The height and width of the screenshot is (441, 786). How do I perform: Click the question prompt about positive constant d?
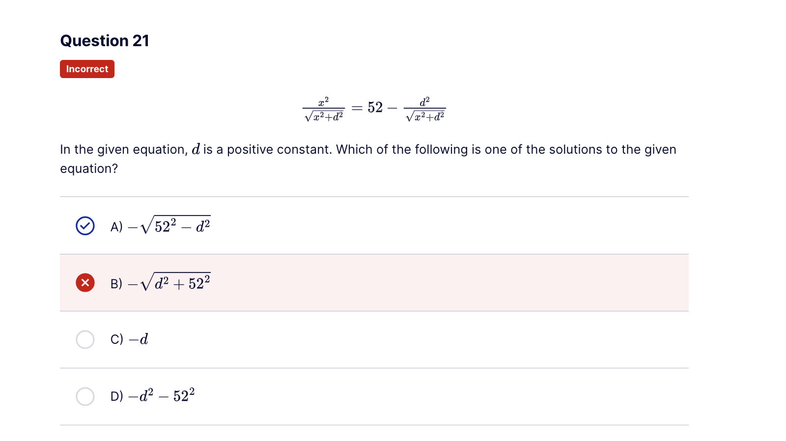tap(368, 159)
